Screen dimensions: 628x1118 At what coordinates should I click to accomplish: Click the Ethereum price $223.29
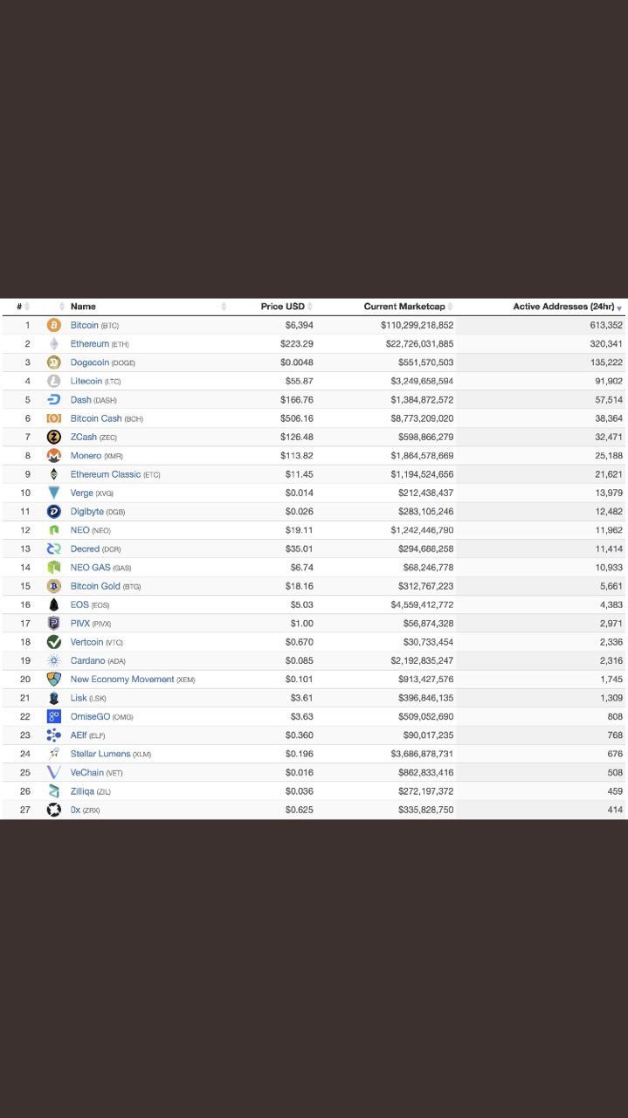click(296, 344)
